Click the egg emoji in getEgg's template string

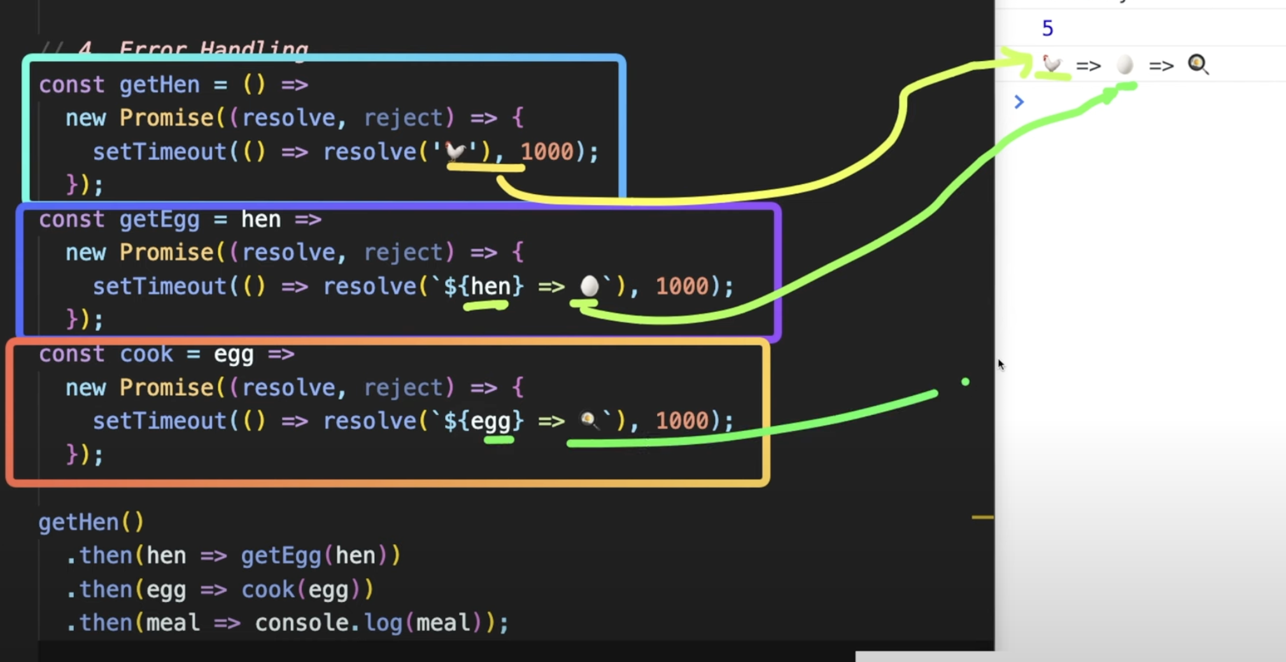tap(590, 286)
